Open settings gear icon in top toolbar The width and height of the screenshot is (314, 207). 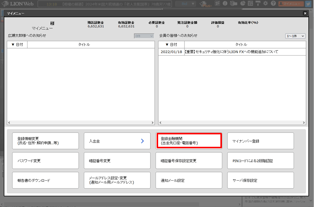(266, 3)
